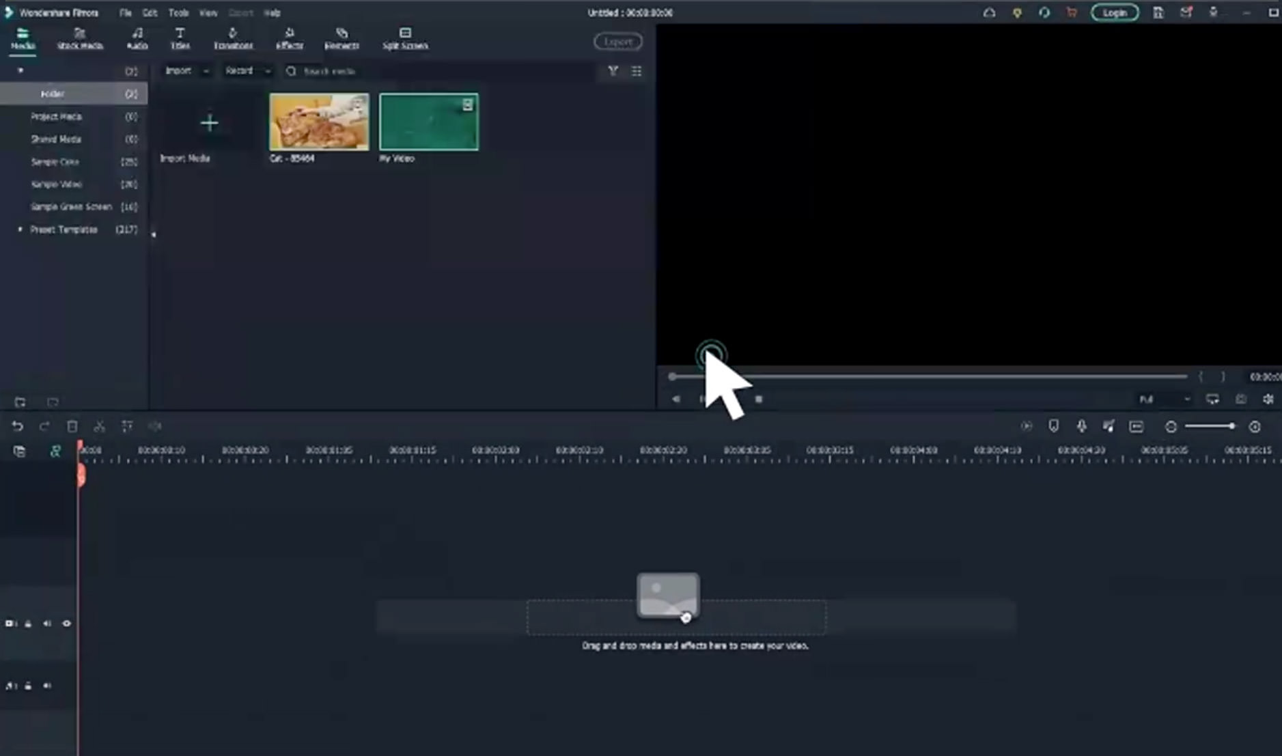Click the add new folder icon
Image resolution: width=1282 pixels, height=756 pixels.
click(x=20, y=402)
